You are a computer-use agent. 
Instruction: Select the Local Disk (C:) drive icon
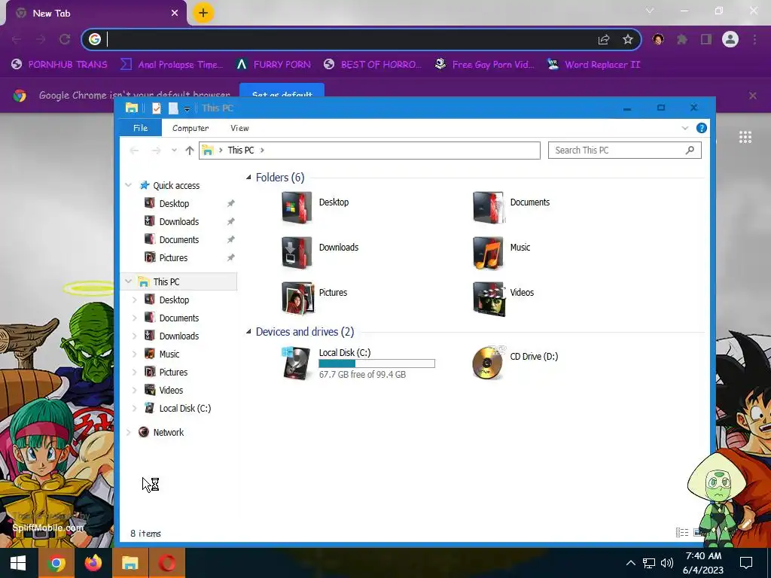[297, 364]
